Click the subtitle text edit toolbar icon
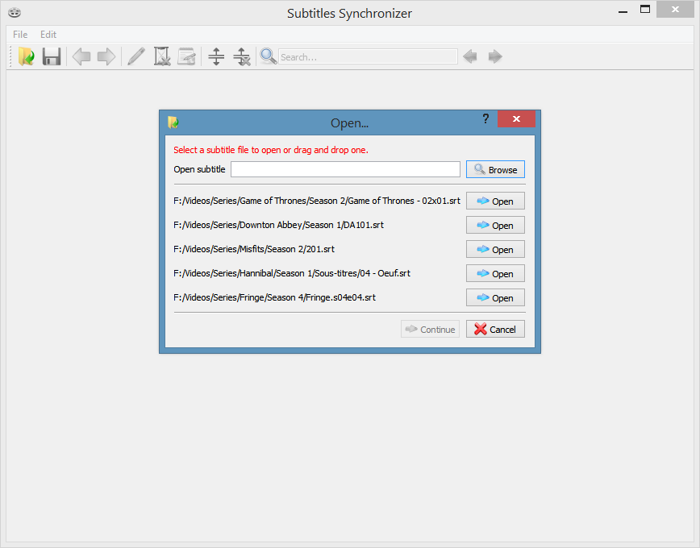This screenshot has height=548, width=700. pyautogui.click(x=186, y=56)
